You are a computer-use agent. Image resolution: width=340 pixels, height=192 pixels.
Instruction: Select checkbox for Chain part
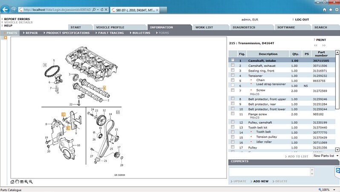click(233, 80)
